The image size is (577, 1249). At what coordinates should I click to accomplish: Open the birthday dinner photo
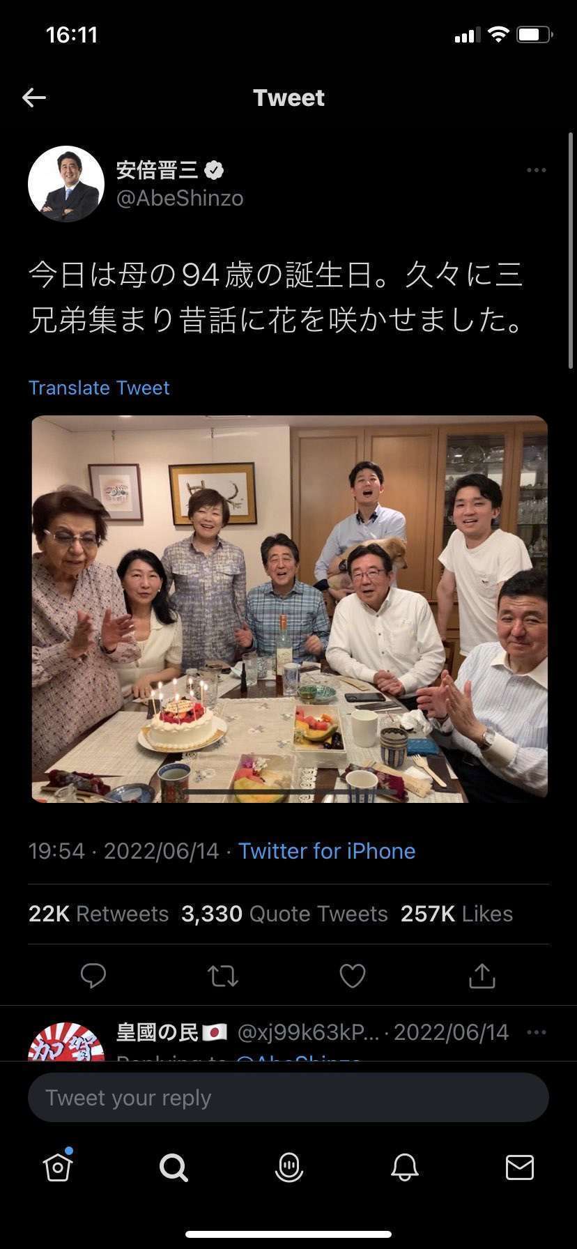(x=289, y=608)
